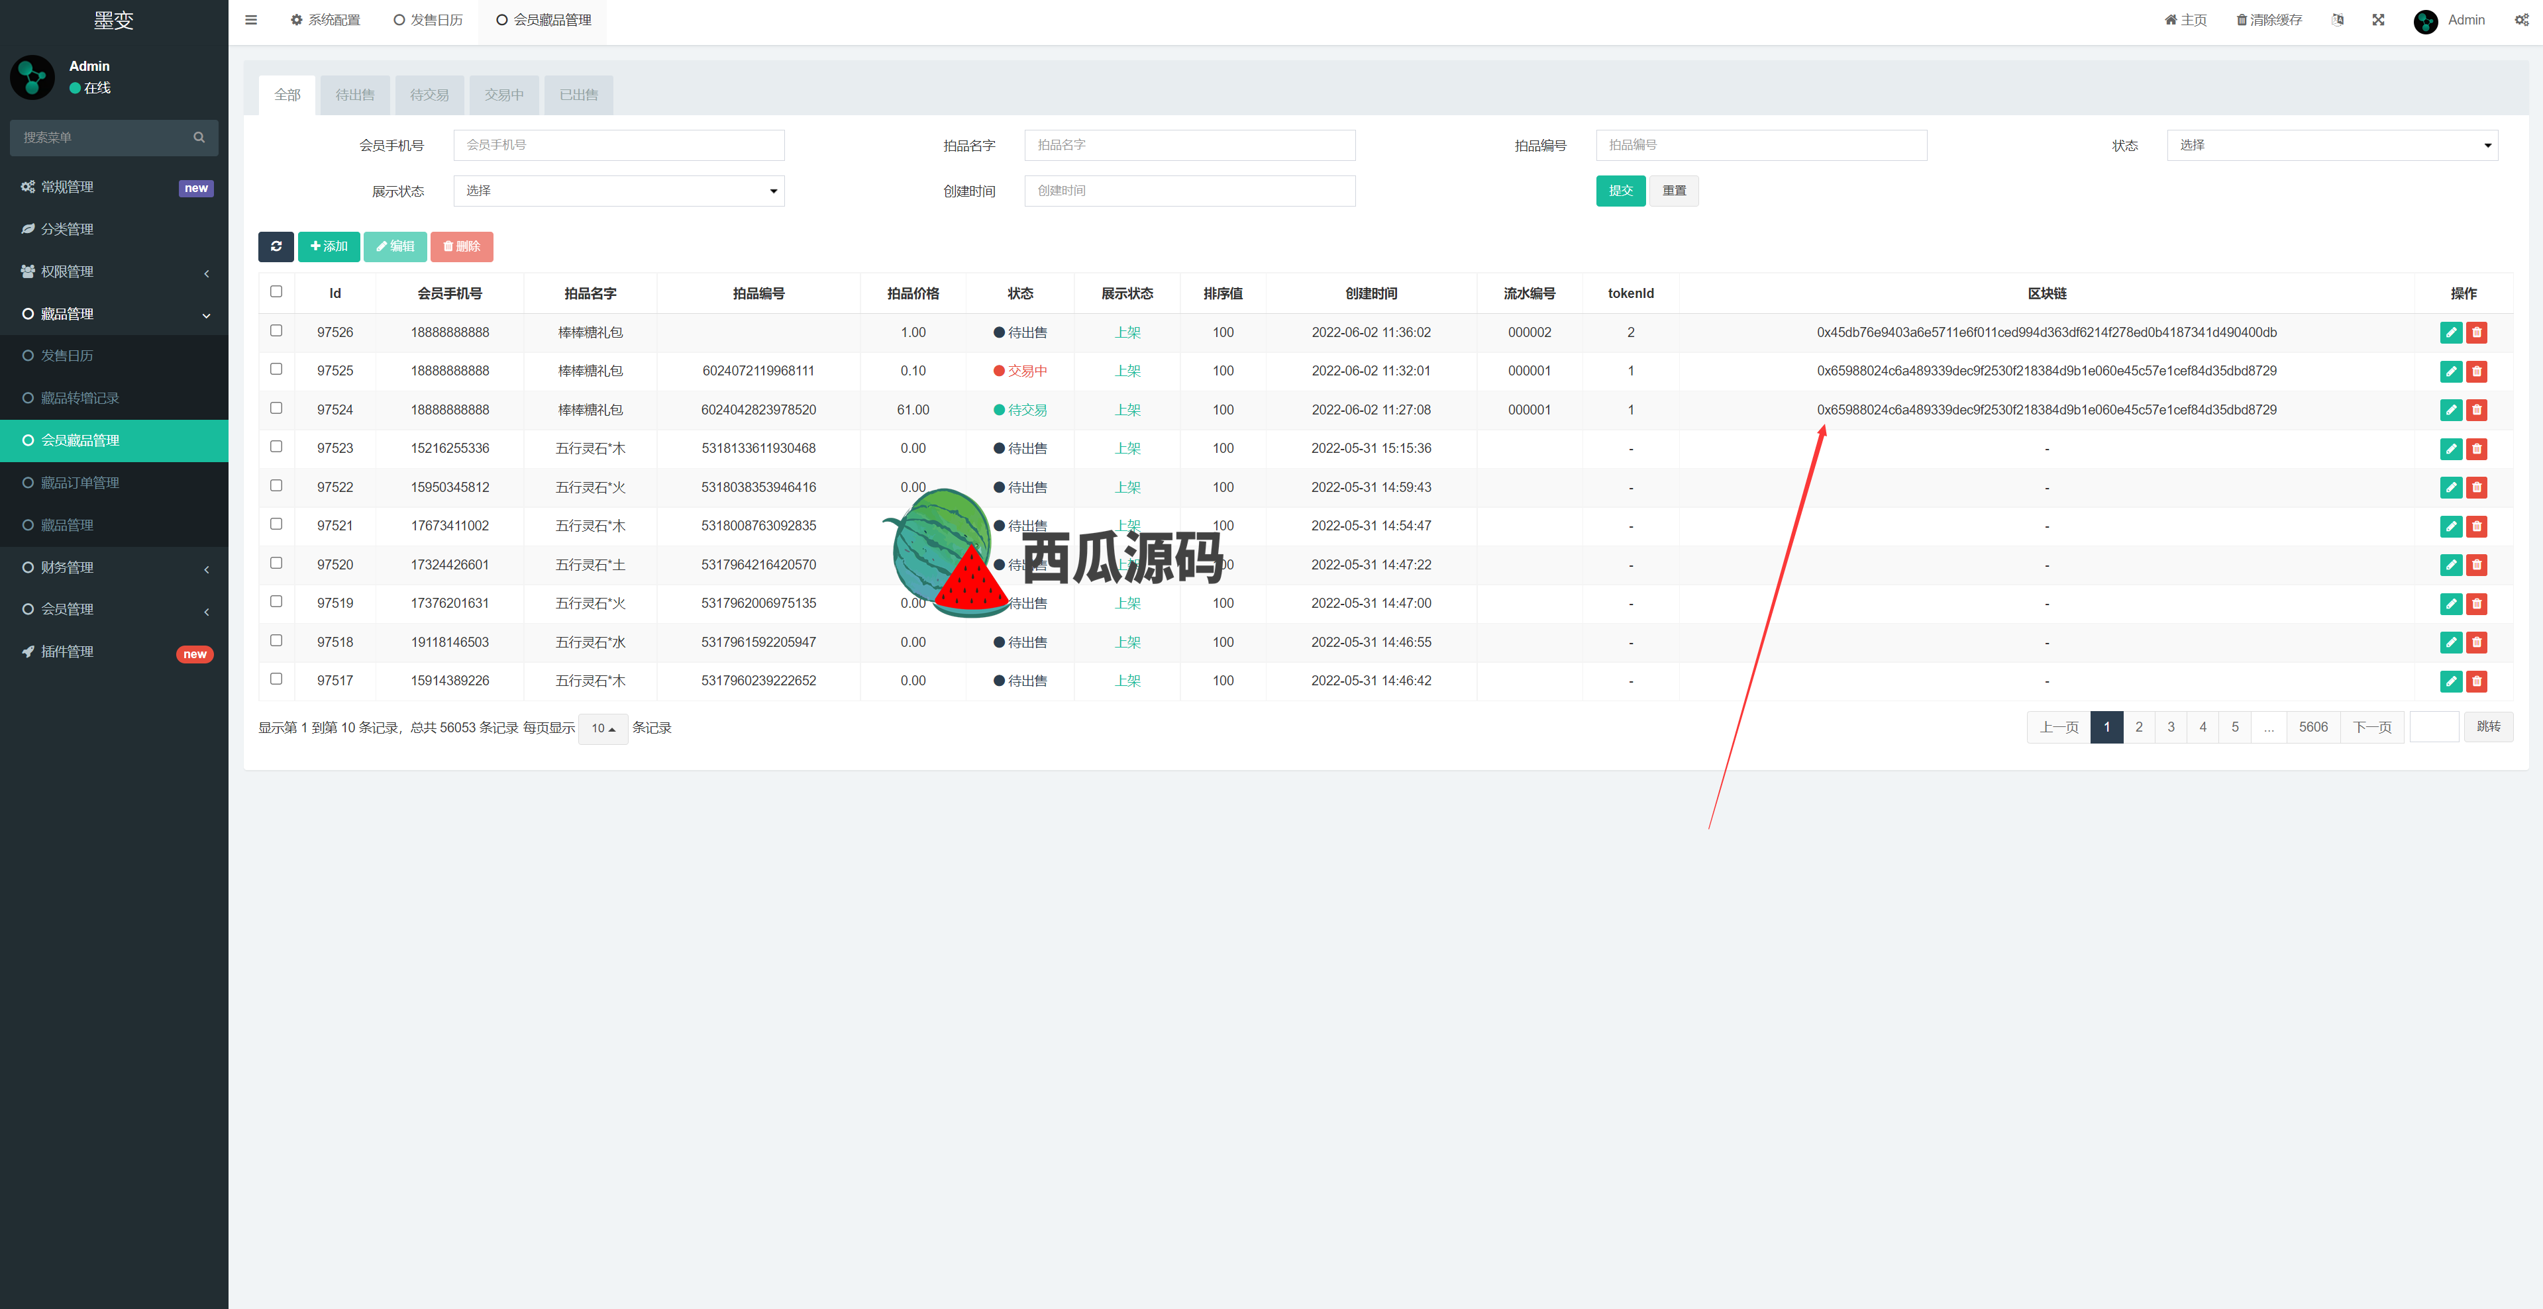The image size is (2543, 1309).
Task: Go to page 2 in pagination
Action: (2139, 727)
